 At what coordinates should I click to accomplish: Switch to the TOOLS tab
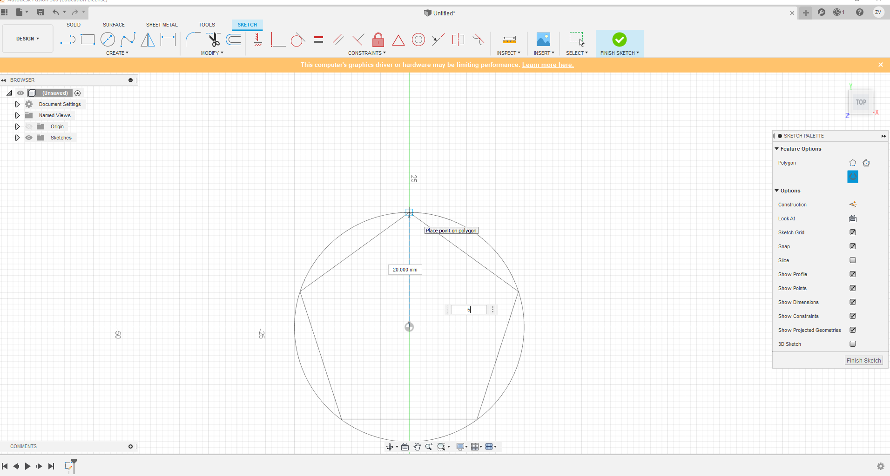[x=207, y=25]
